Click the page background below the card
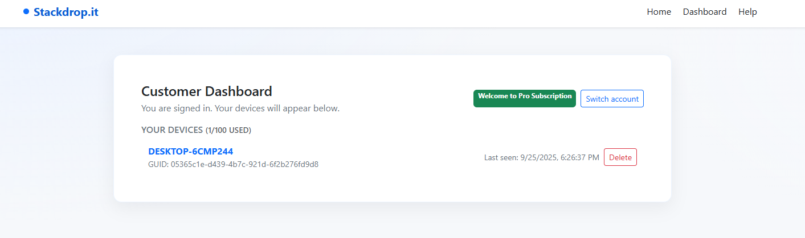The height and width of the screenshot is (238, 805). pyautogui.click(x=392, y=220)
